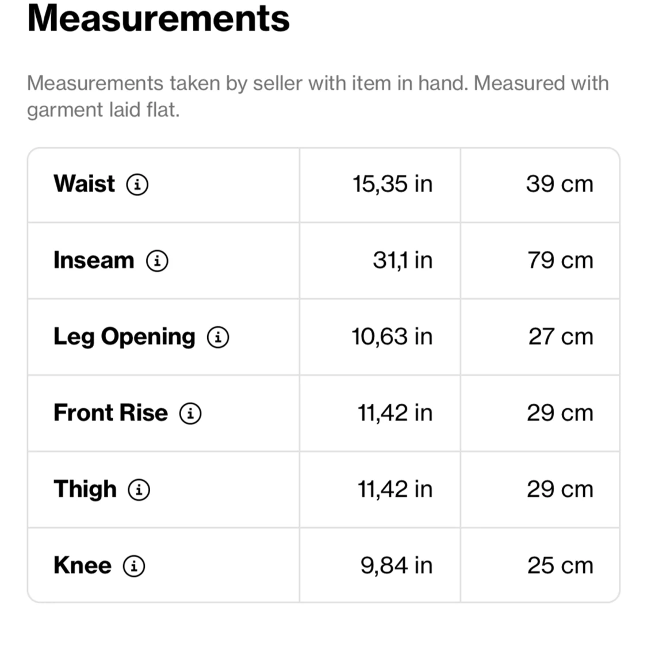Select the Inseam row label

94,261
